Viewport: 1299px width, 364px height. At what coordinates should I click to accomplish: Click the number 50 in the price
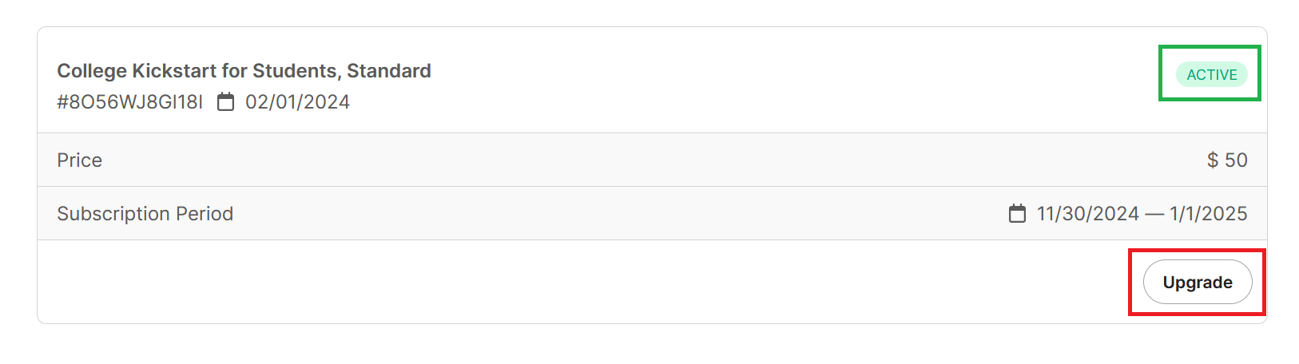click(1236, 160)
